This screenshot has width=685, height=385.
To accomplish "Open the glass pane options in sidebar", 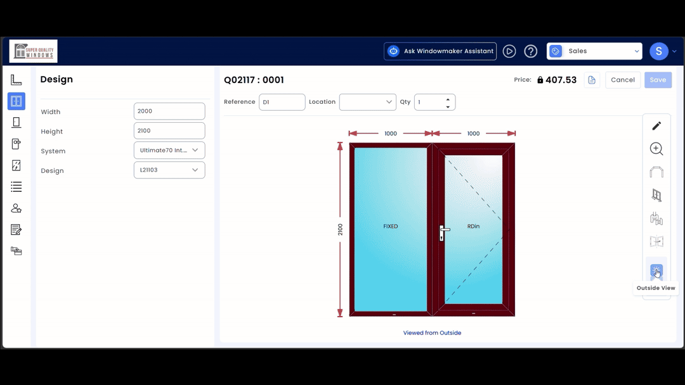I will point(16,165).
